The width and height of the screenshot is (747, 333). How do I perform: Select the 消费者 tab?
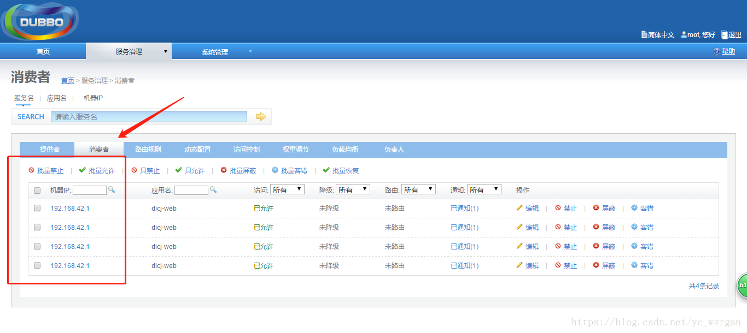click(99, 150)
